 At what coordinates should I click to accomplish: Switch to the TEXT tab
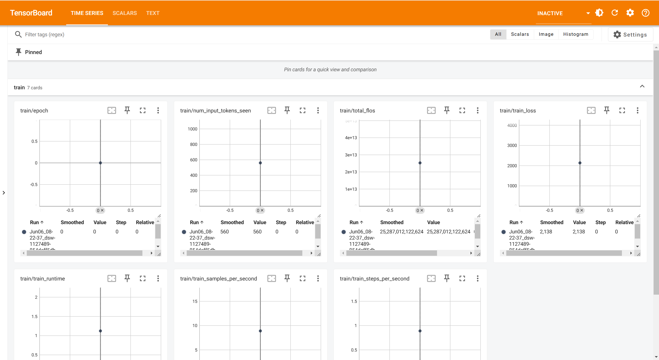click(x=153, y=13)
